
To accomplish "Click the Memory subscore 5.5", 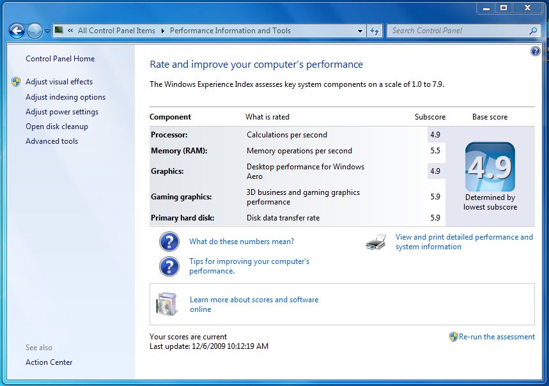I will 435,151.
